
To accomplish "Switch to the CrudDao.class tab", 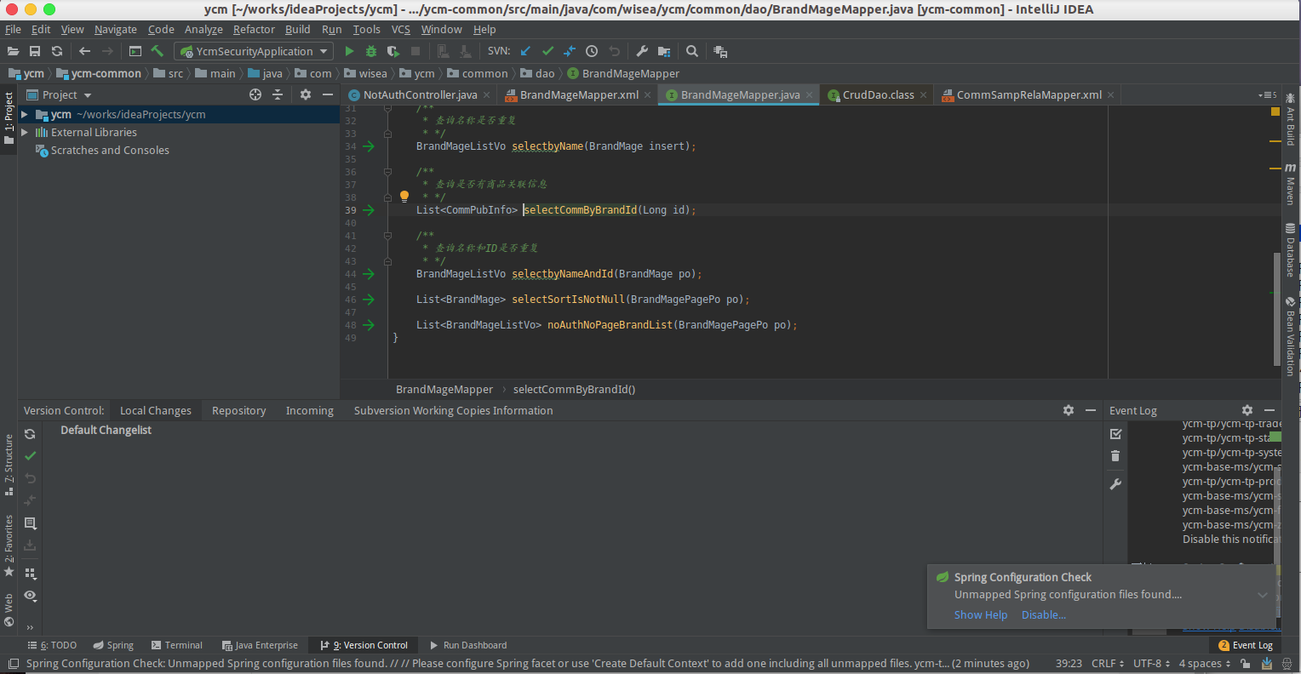I will click(x=877, y=94).
